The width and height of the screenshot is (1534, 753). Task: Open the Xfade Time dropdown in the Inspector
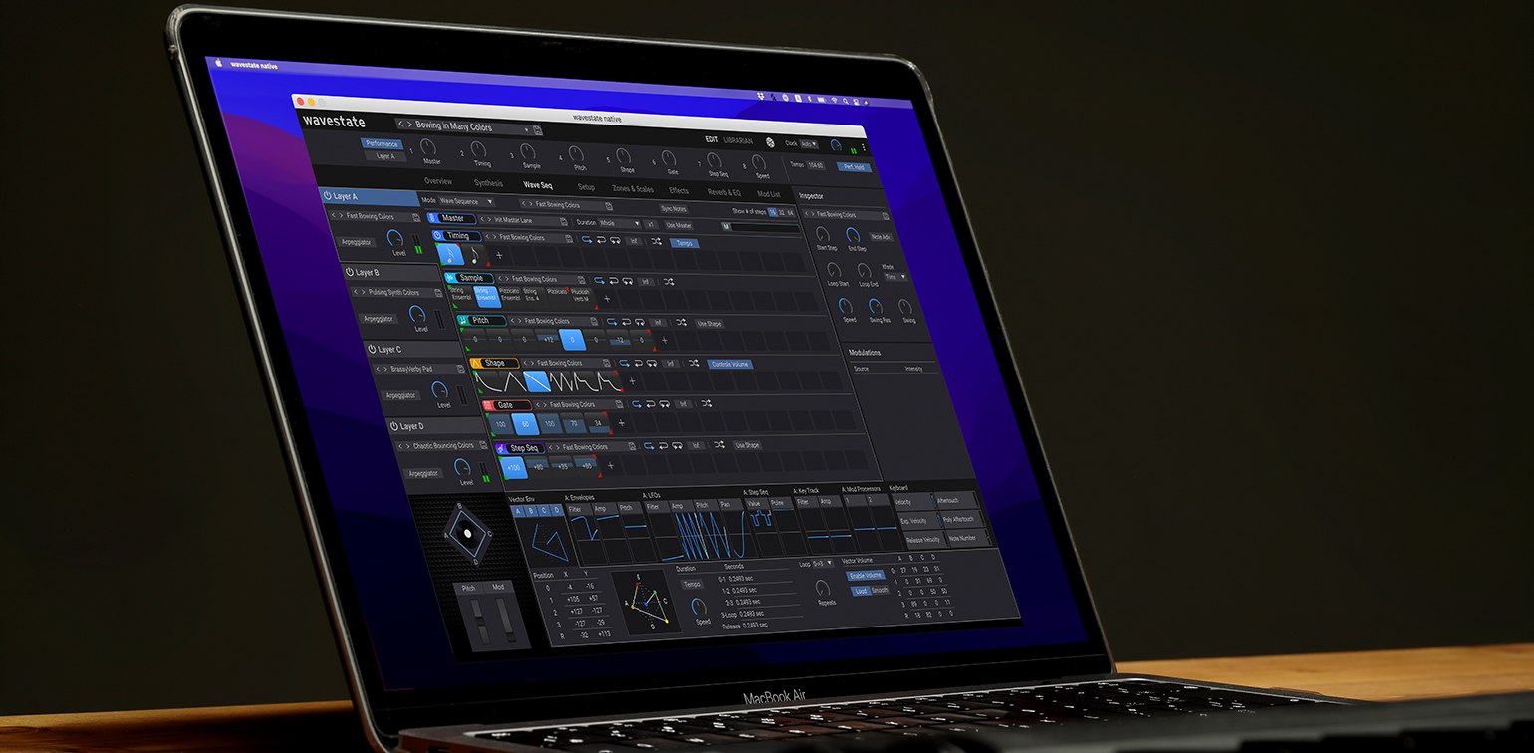pos(895,277)
